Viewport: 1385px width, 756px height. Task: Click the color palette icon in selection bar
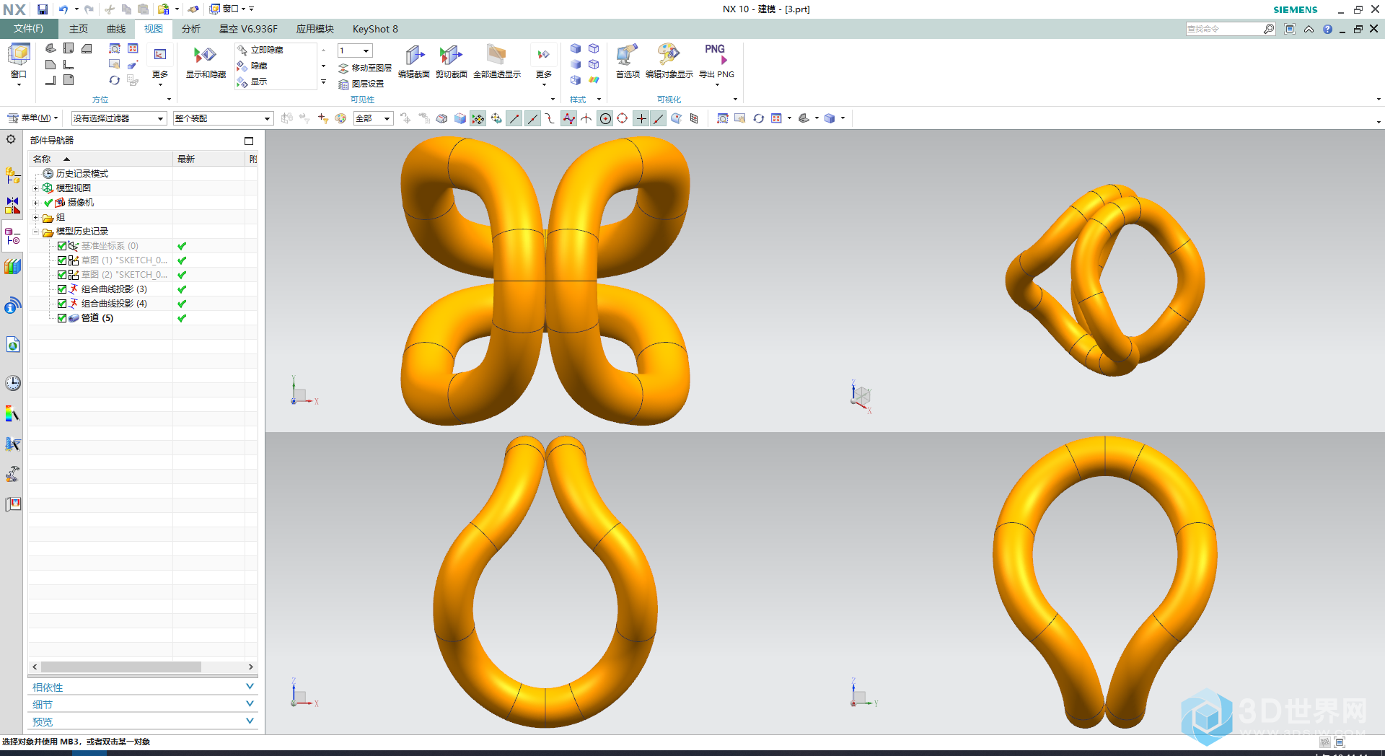pos(340,118)
